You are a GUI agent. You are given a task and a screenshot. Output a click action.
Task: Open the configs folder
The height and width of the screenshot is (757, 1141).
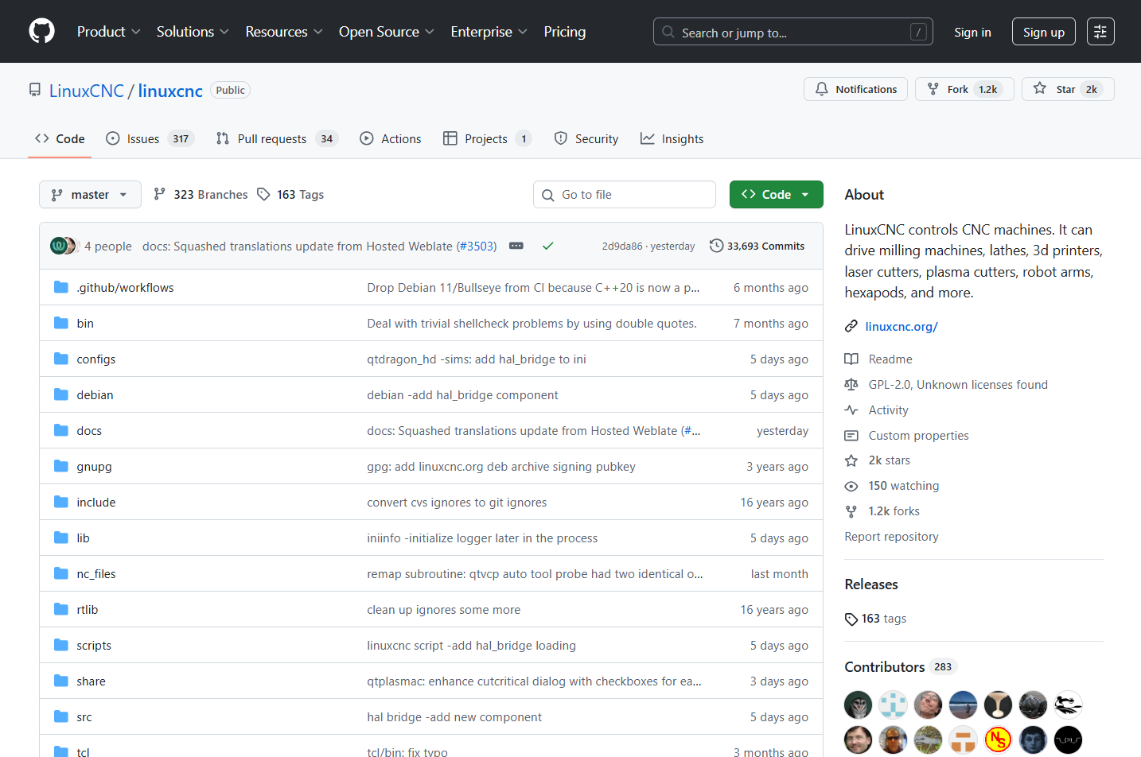pos(96,359)
